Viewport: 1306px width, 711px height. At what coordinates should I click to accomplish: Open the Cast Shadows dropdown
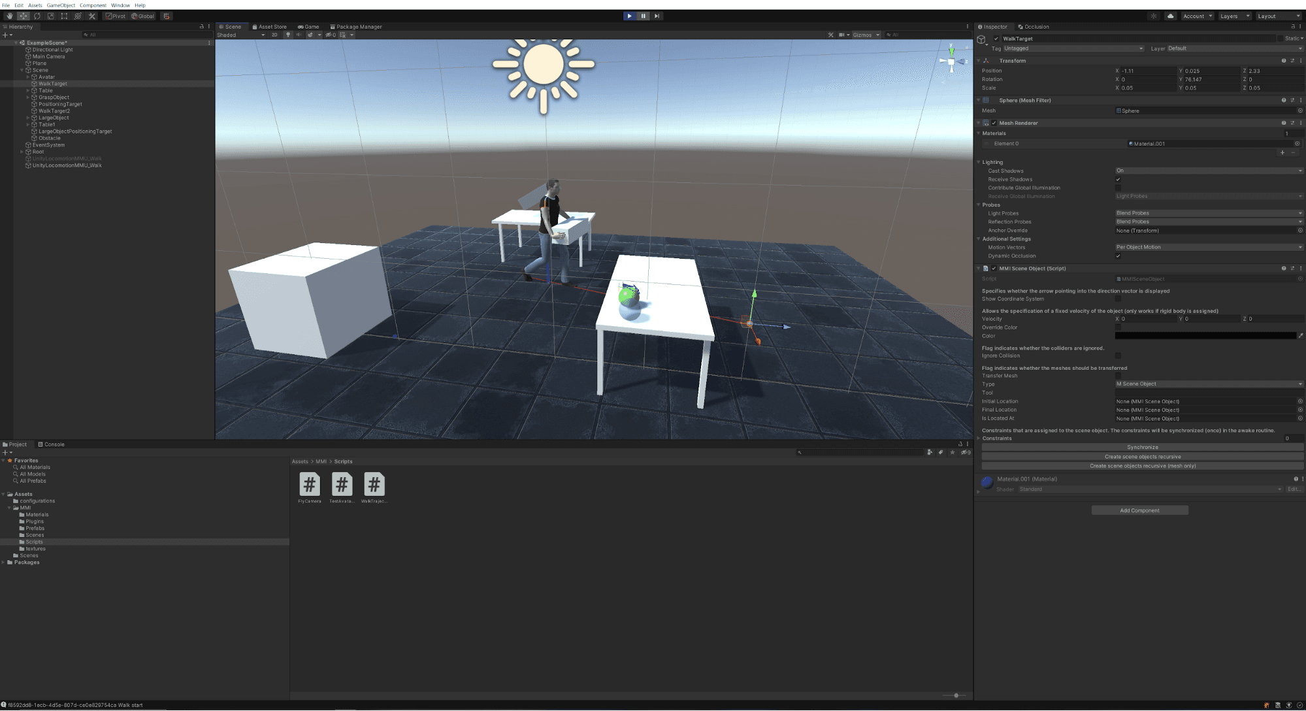coord(1209,171)
